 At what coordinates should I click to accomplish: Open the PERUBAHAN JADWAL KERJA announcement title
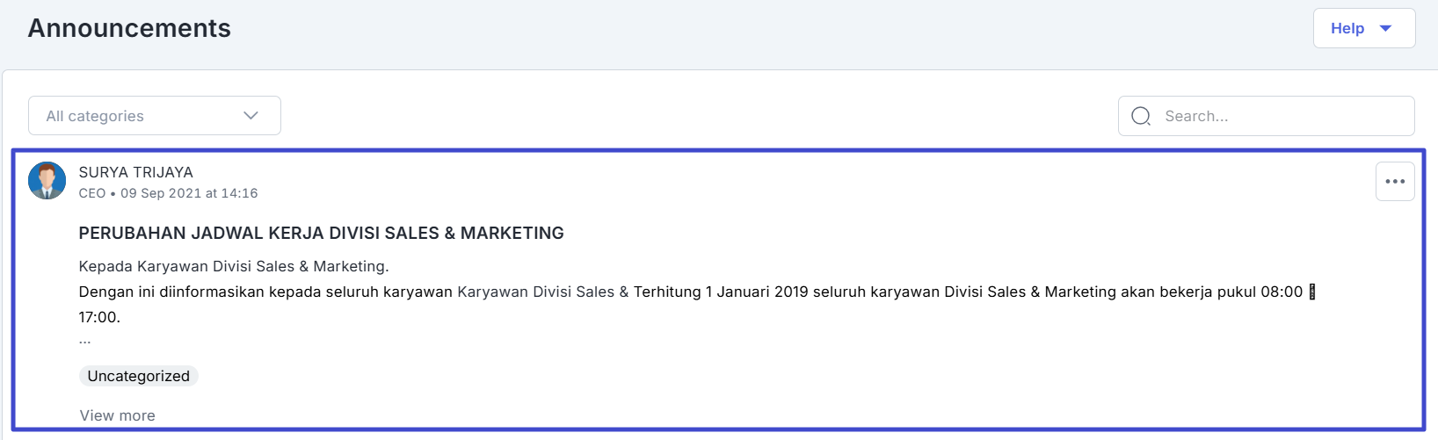pos(321,233)
